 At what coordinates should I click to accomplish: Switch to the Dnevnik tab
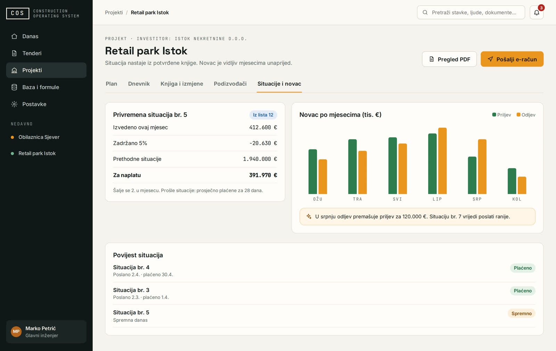139,84
